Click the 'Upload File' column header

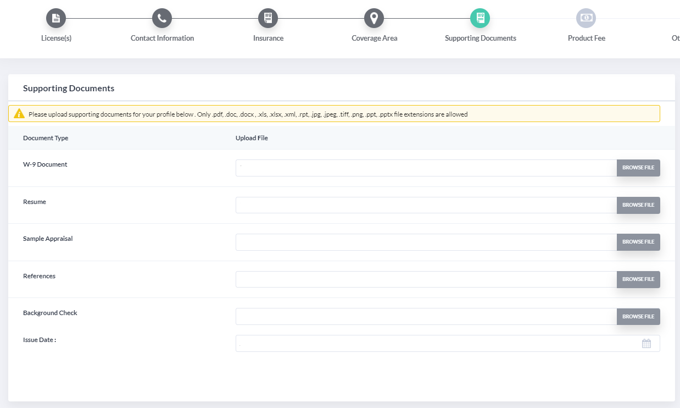coord(252,138)
